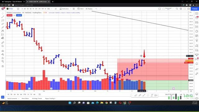Select the ruler measure tool
The width and height of the screenshot is (199, 112).
click(x=3, y=43)
